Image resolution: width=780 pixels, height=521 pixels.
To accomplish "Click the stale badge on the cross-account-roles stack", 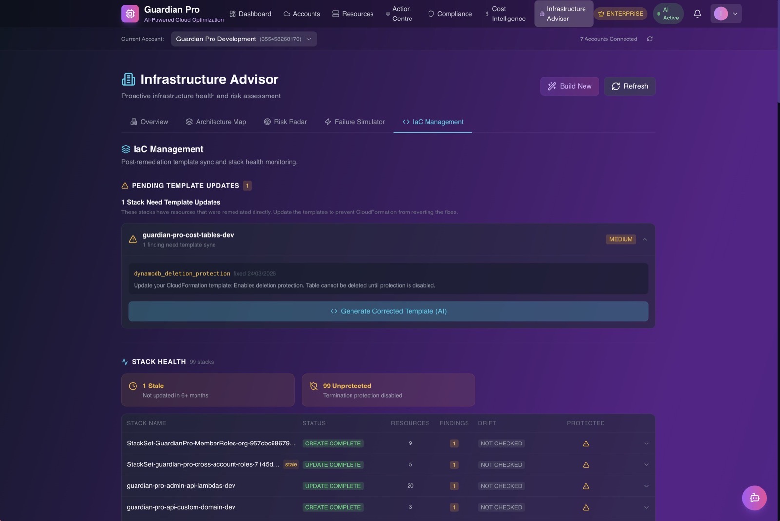I will (291, 464).
